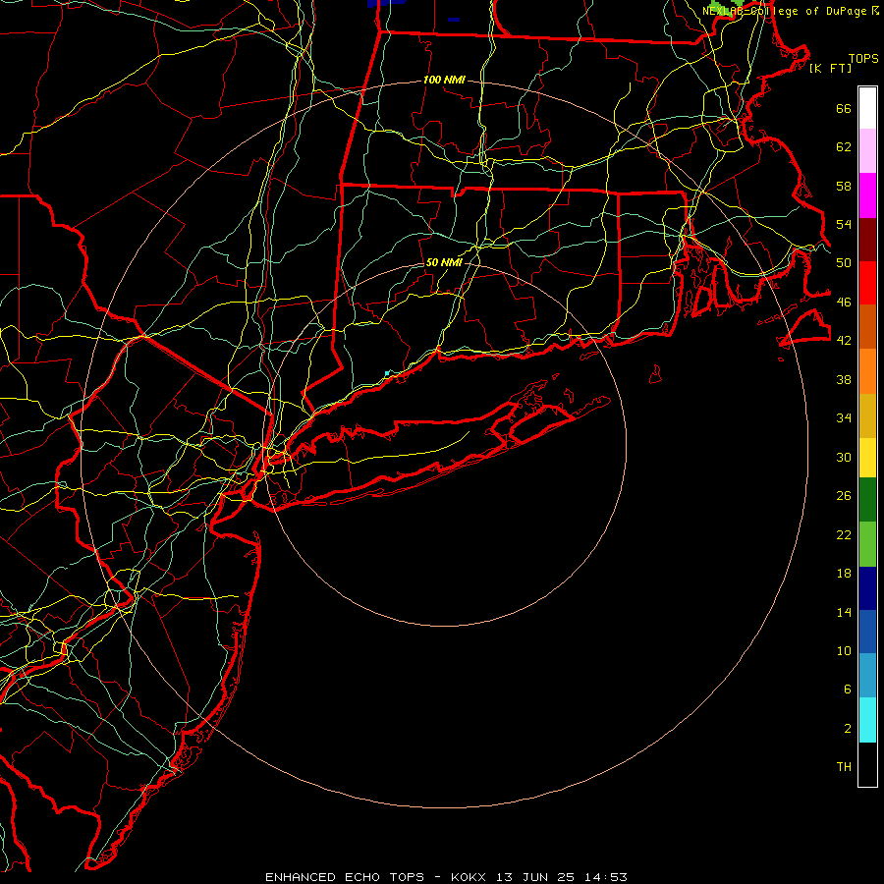
Task: Click the white swatch atop the tops legend
Action: (x=867, y=108)
